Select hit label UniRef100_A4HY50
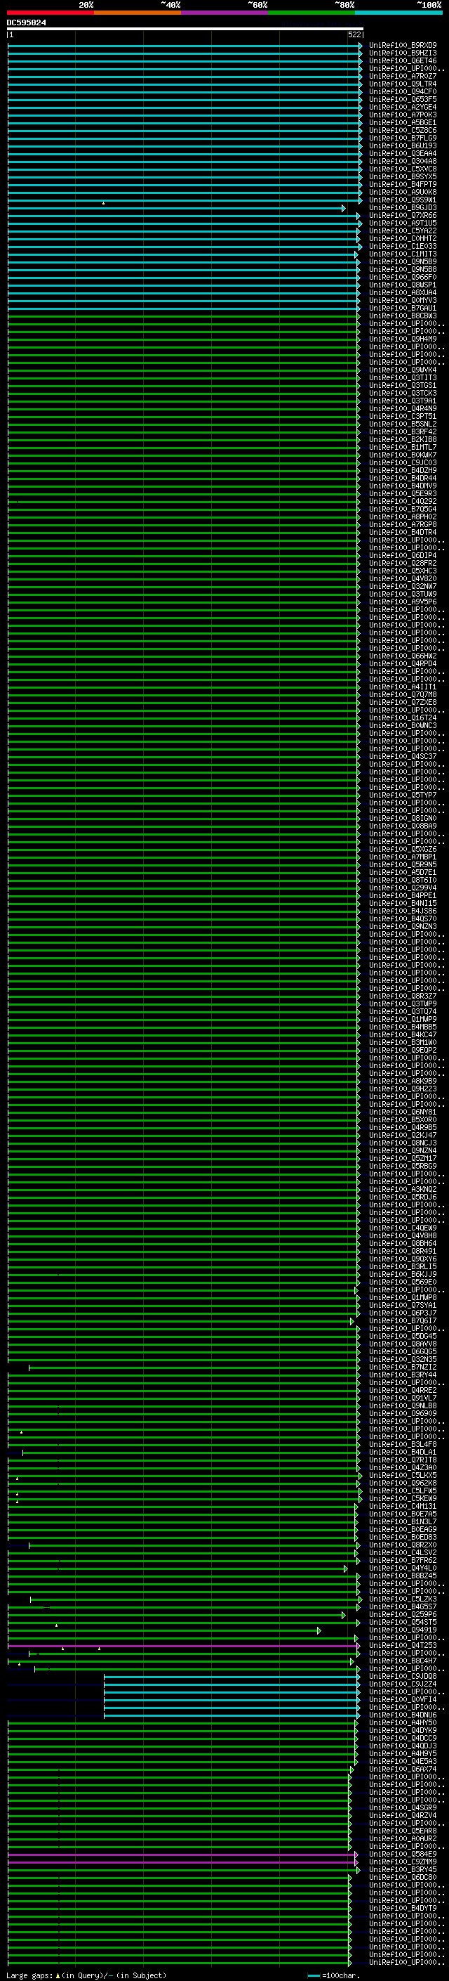This screenshot has width=449, height=1981. (x=403, y=1722)
